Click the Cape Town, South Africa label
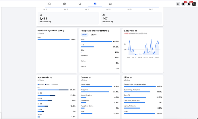This screenshot has width=198, height=119. tap(132, 101)
